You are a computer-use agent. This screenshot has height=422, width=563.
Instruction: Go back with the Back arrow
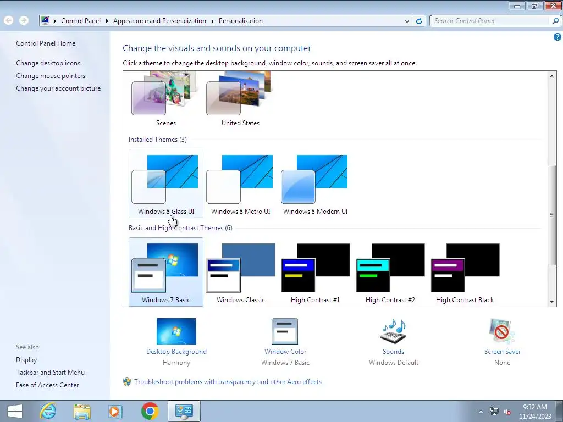(x=9, y=20)
